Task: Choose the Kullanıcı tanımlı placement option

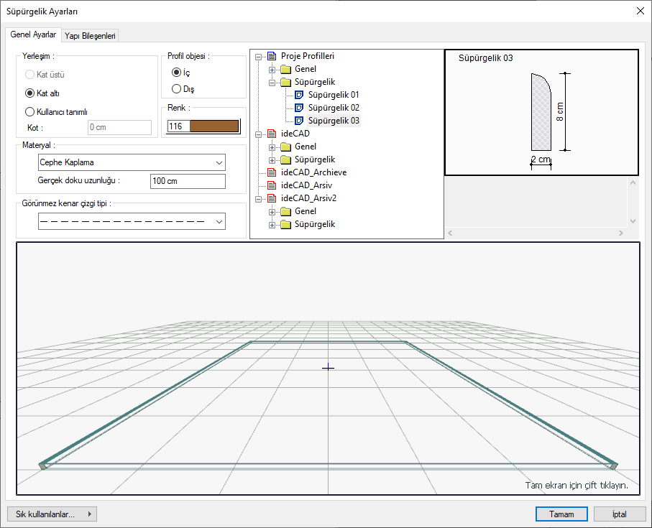Action: (29, 111)
